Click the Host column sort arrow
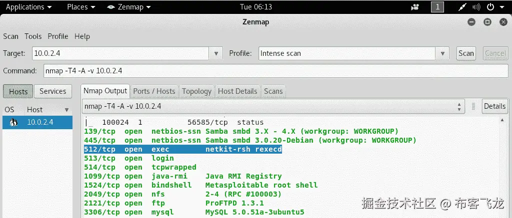512x218 pixels. point(67,110)
